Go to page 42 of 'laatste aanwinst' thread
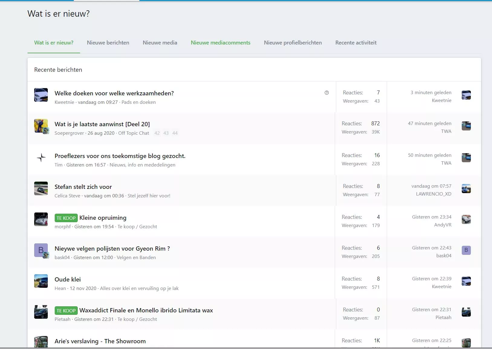The height and width of the screenshot is (349, 492). coord(157,133)
